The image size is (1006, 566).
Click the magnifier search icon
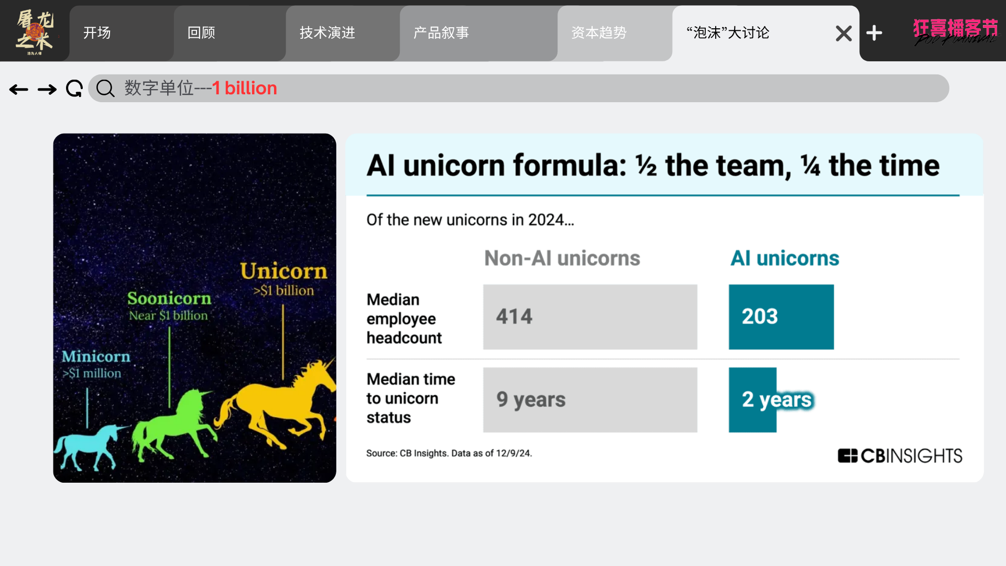coord(105,89)
